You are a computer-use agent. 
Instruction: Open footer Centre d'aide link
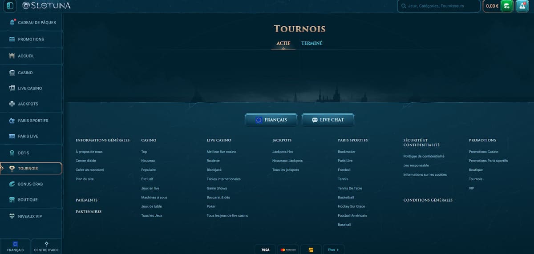[x=85, y=161]
